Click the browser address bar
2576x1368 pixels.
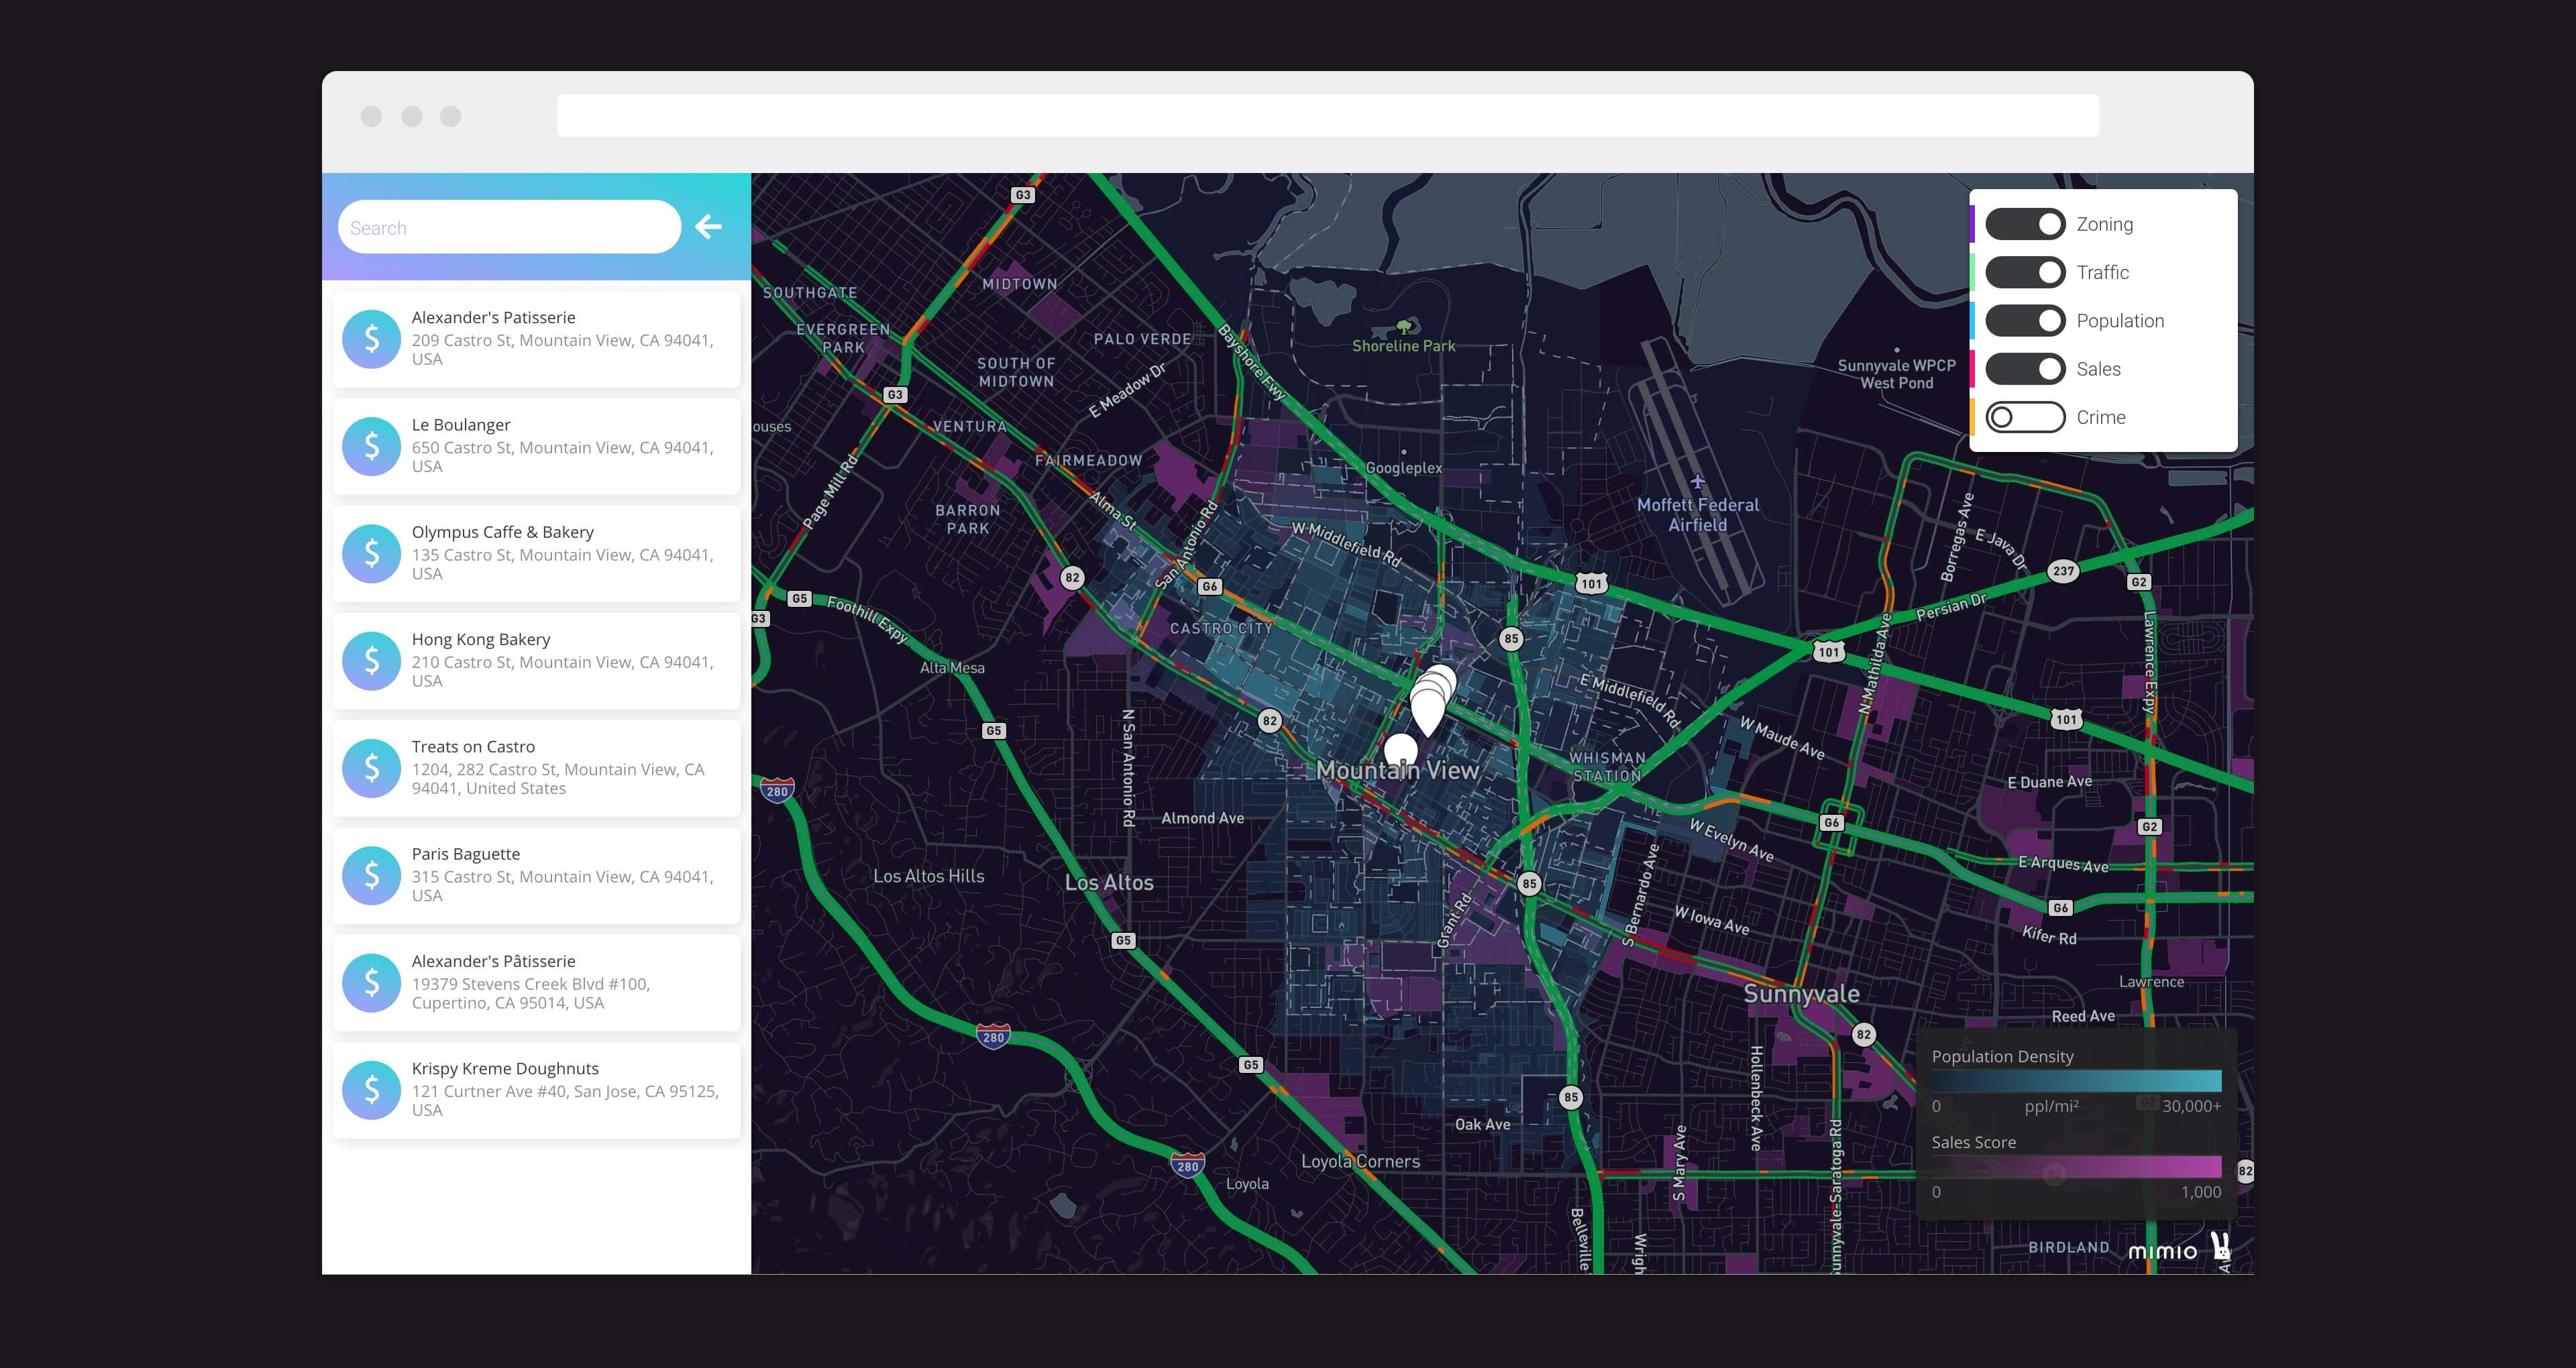[1328, 116]
